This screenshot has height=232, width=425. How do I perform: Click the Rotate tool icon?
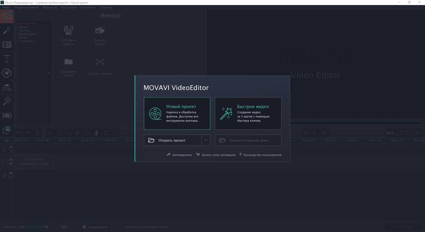[59, 133]
